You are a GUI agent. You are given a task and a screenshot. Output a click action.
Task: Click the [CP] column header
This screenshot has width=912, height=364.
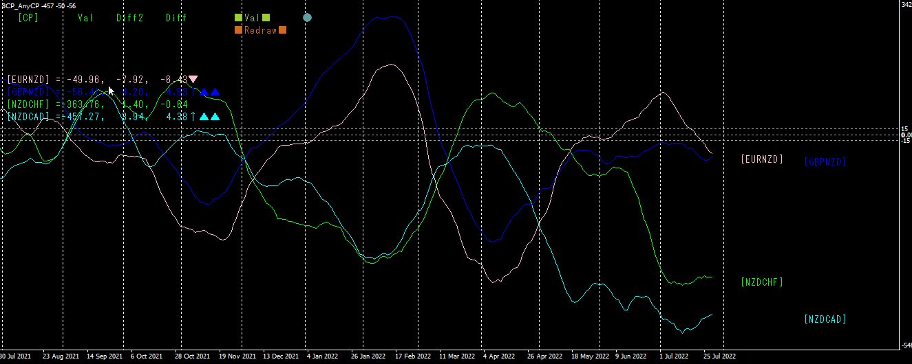click(28, 18)
